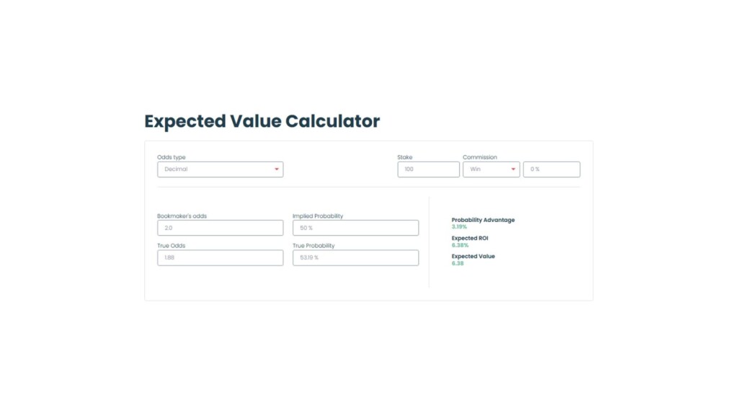This screenshot has height=416, width=738.
Task: Open the Odds type Decimal dropdown
Action: coord(220,169)
